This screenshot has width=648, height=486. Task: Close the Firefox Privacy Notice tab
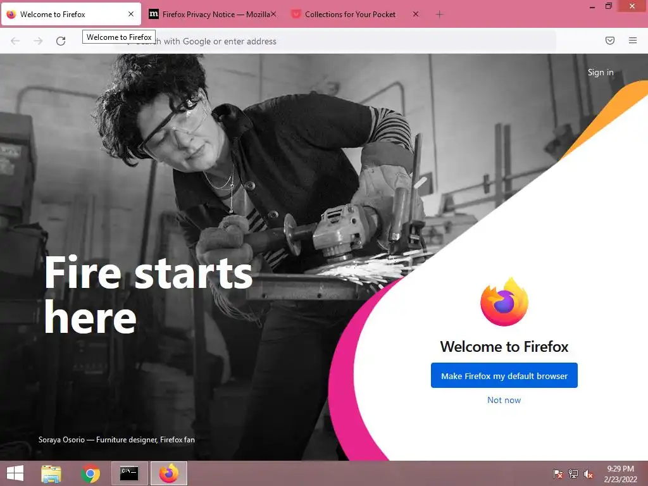[273, 14]
